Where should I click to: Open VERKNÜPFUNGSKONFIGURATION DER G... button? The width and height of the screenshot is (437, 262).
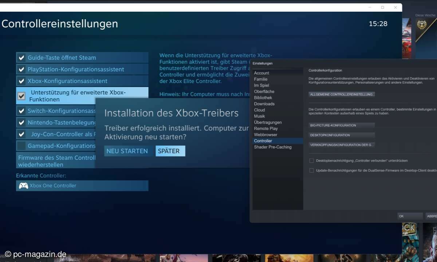coord(342,145)
